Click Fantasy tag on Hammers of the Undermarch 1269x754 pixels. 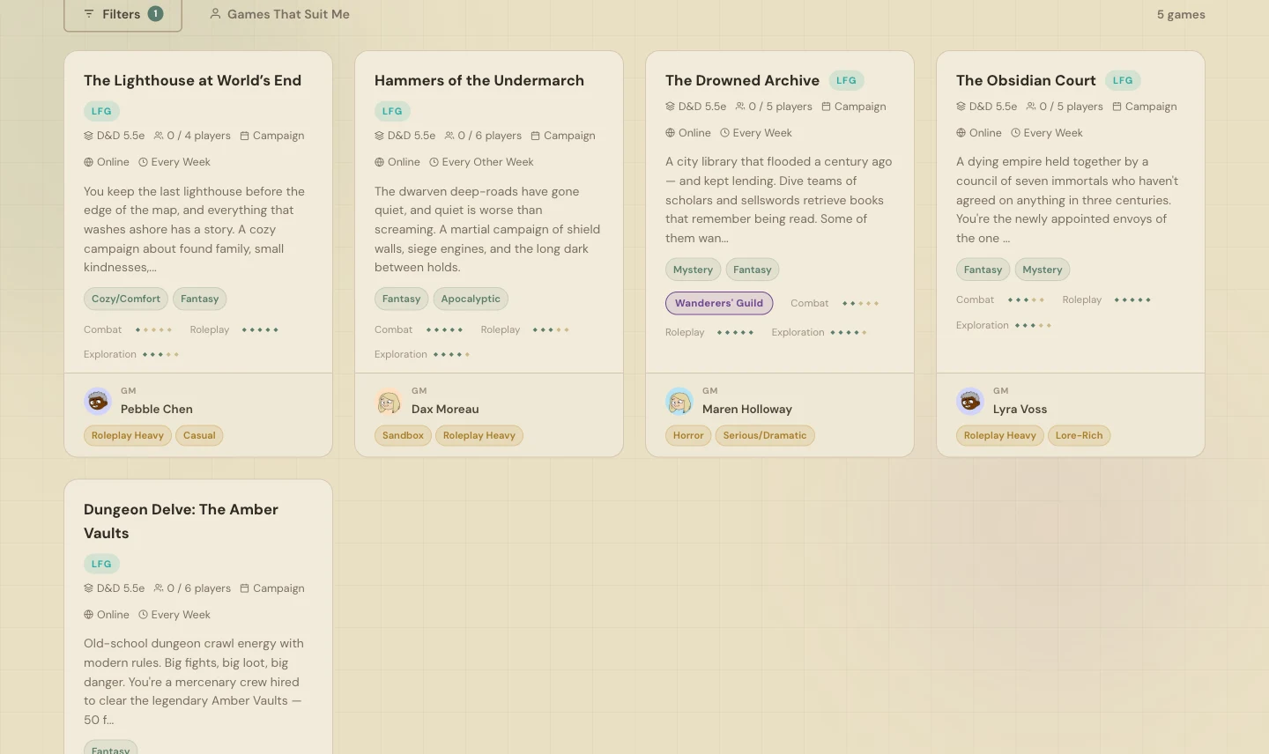tap(401, 299)
